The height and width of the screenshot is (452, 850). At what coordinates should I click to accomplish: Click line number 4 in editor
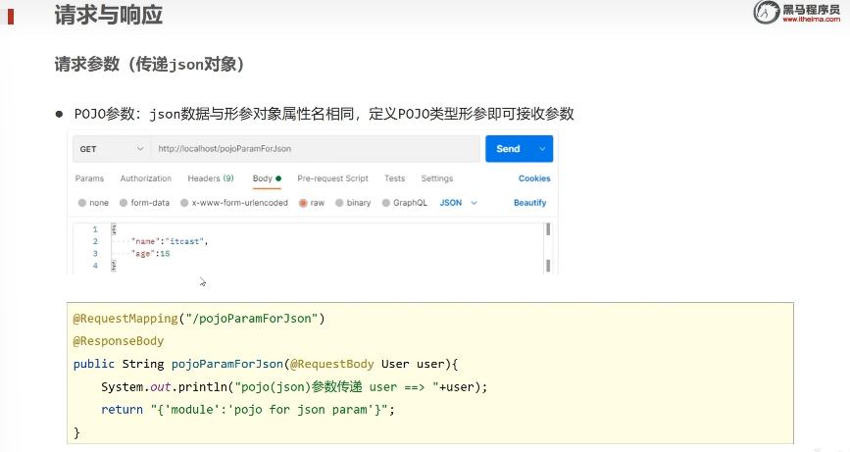coord(95,266)
